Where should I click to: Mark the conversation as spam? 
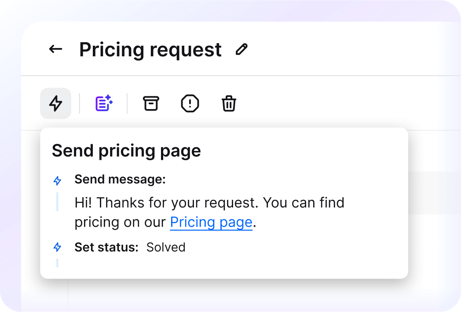click(190, 103)
